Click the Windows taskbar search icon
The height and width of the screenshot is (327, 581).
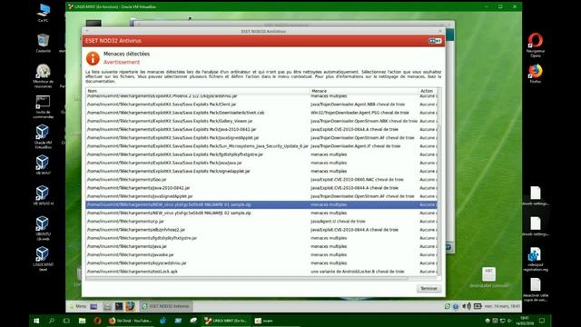point(52,321)
